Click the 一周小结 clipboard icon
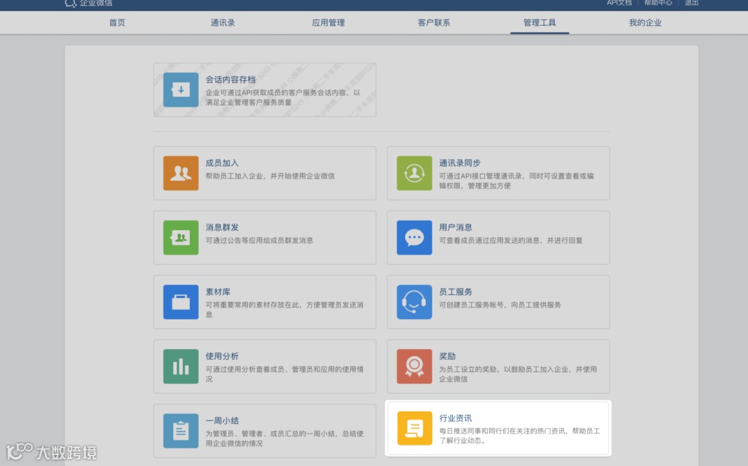 coord(181,431)
